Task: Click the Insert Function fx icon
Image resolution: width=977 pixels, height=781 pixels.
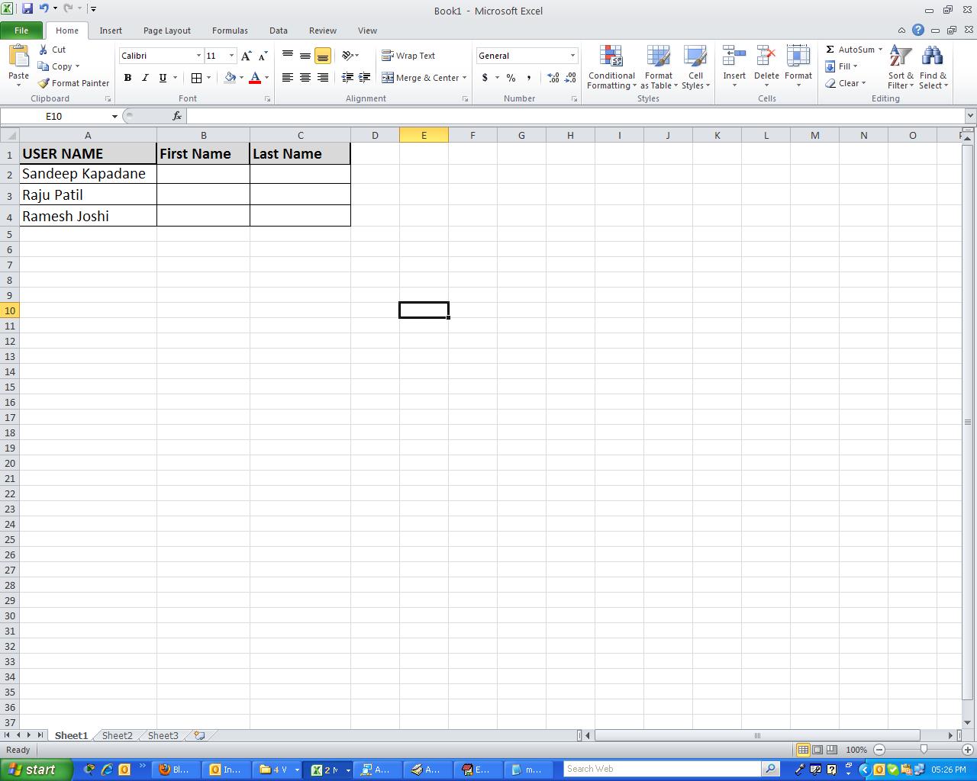Action: [x=177, y=116]
